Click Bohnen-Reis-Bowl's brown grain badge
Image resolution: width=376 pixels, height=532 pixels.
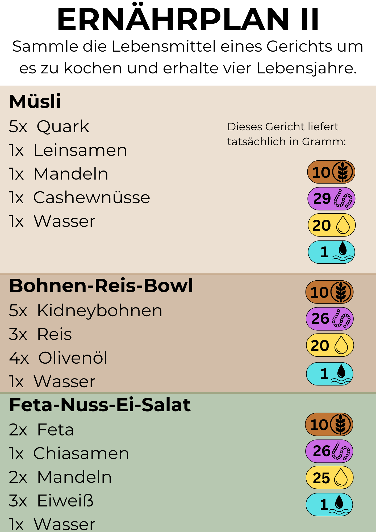(329, 292)
